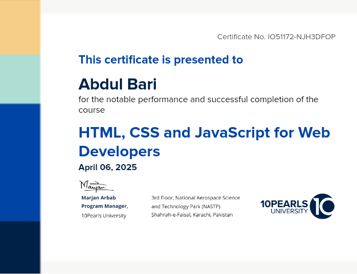Click the bright blue sidebar block
The height and width of the screenshot is (274, 357).
pos(20,162)
